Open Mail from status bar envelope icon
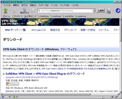The image size is (122, 99). [7, 97]
